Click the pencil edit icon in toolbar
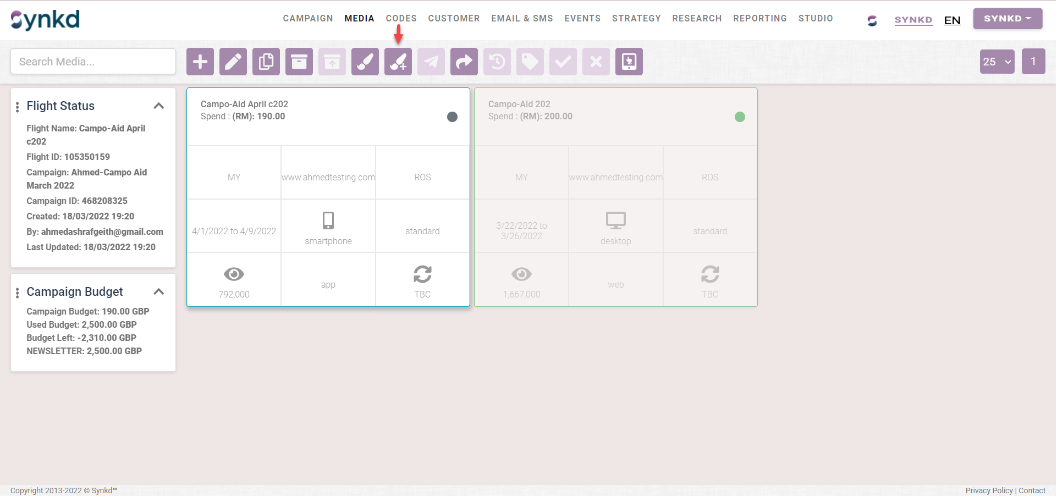 point(233,62)
